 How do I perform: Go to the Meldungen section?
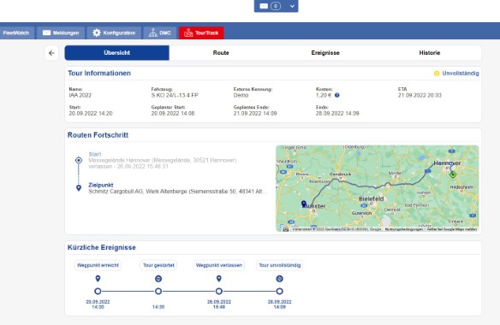coord(61,32)
